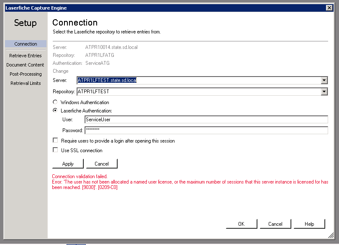This screenshot has height=245, width=339.
Task: Enable require users to provide login checkbox
Action: 55,140
